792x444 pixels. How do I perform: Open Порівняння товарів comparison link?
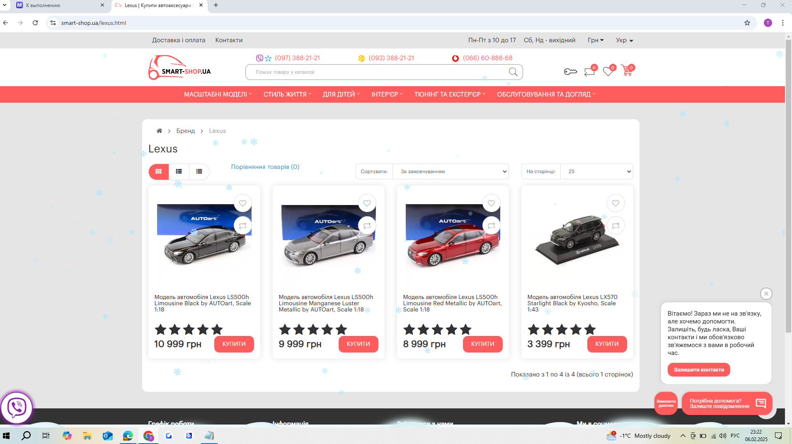(265, 167)
